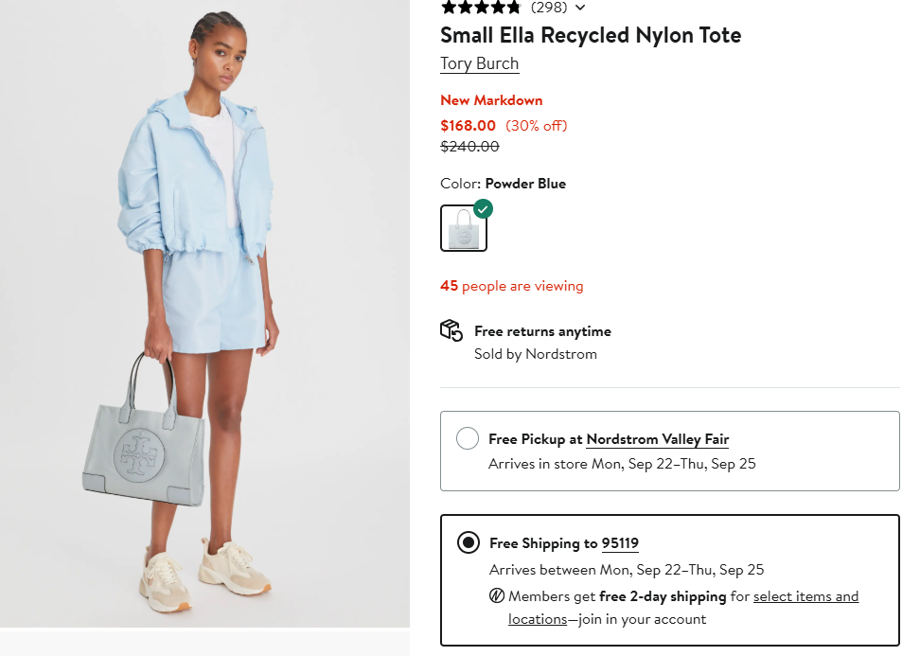The width and height of the screenshot is (920, 656).
Task: Click the "Free returns anytime" text
Action: [542, 331]
